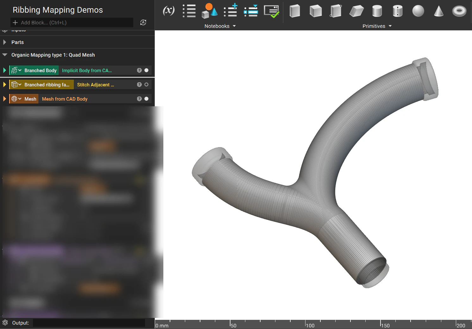Viewport: 472px width, 329px height.
Task: Open the Mesh block type chevron dropdown
Action: (20, 99)
